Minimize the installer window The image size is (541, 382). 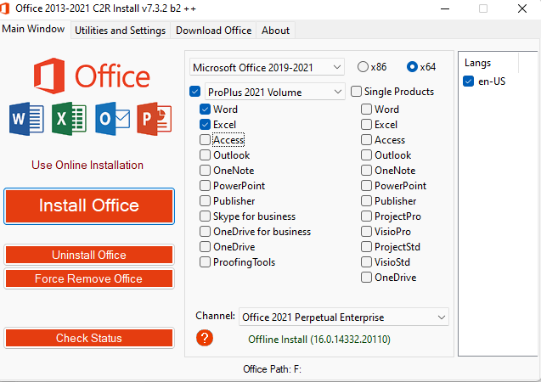click(445, 8)
